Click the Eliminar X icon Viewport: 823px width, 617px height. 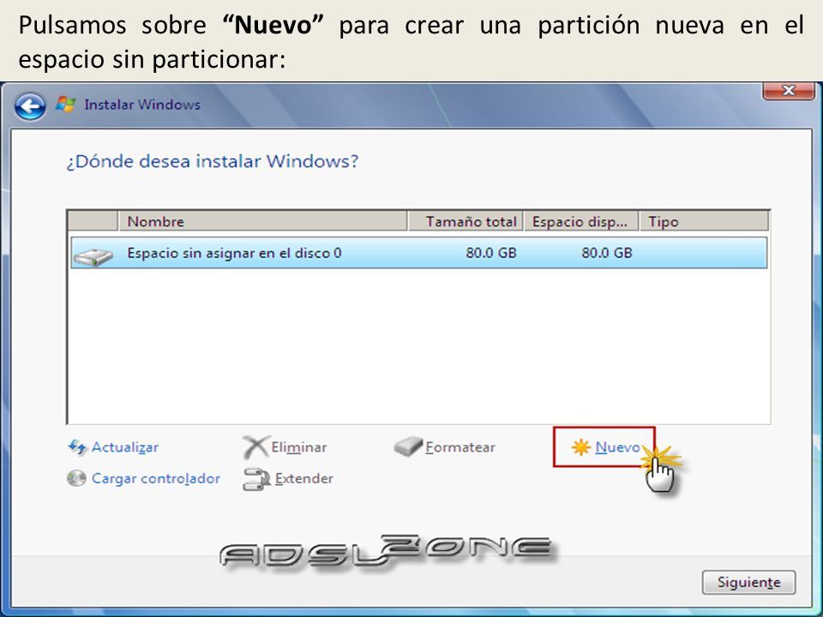255,447
